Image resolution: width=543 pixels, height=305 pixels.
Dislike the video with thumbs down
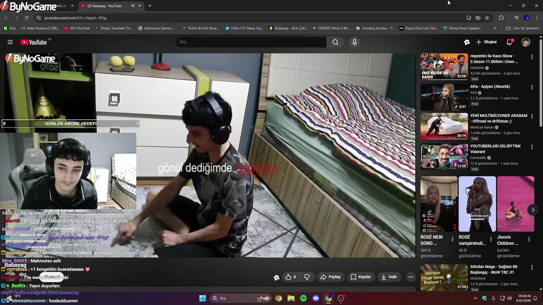pyautogui.click(x=307, y=277)
